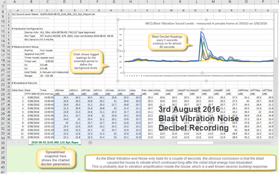Click the horizontal scrollbar thumb in embedded sheet
The width and height of the screenshot is (279, 174).
[195, 143]
